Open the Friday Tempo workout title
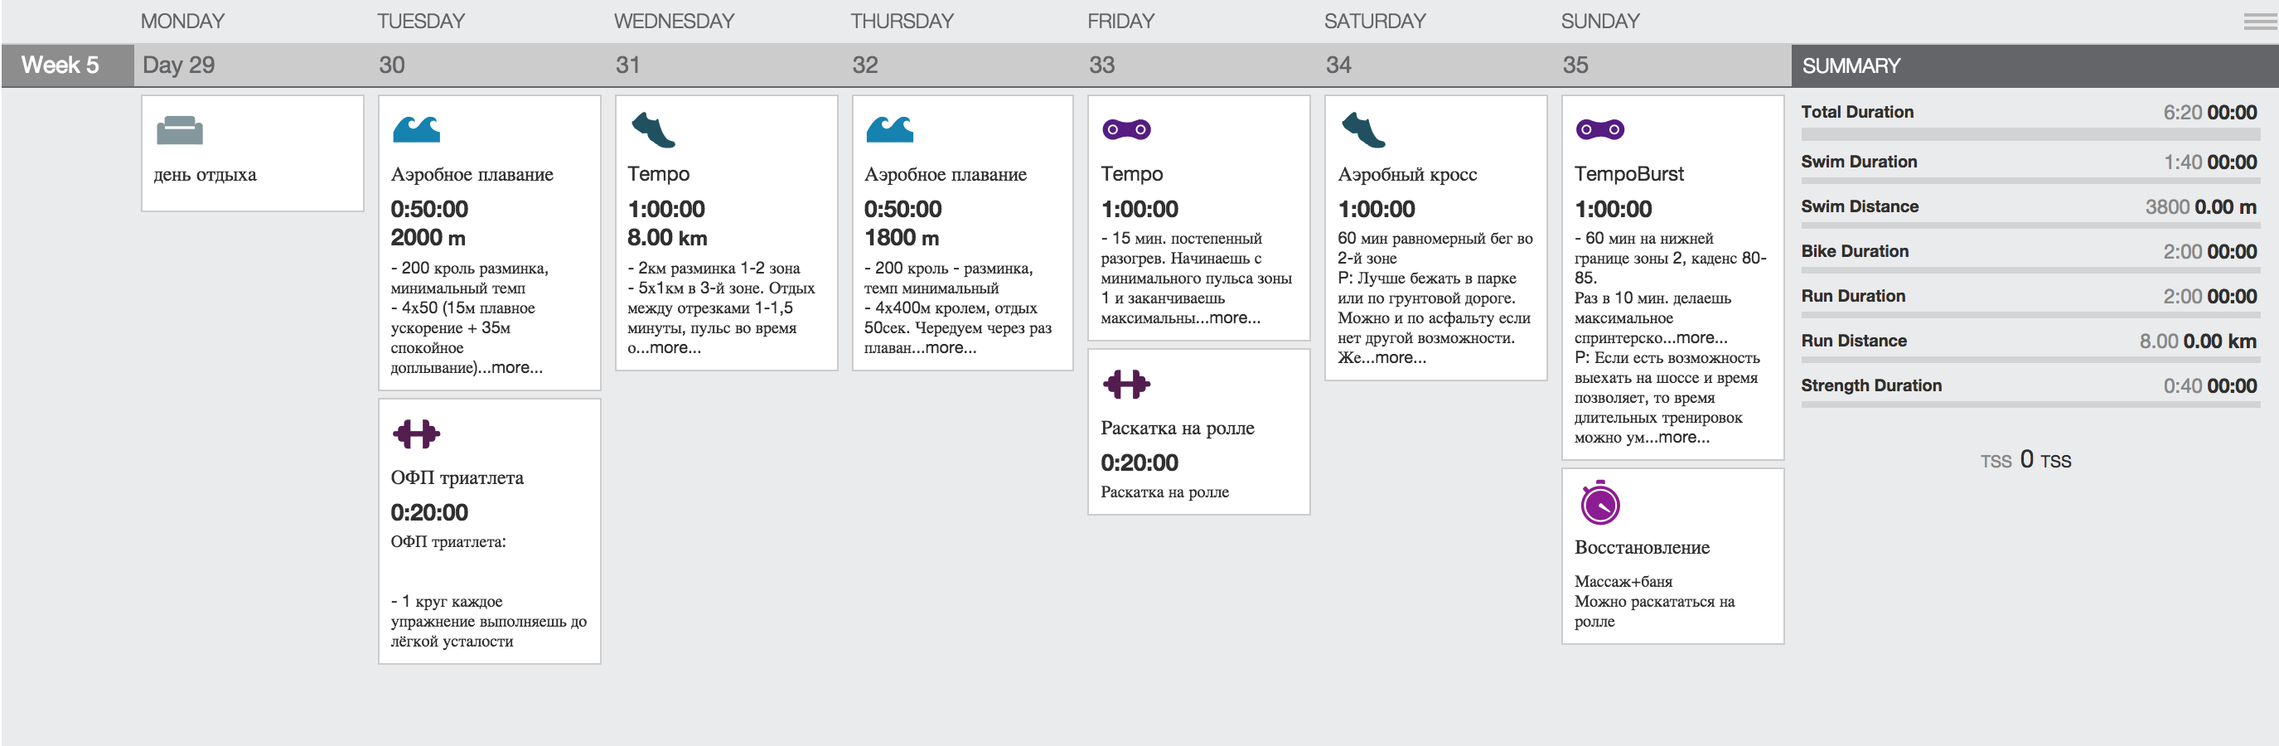 [1131, 173]
